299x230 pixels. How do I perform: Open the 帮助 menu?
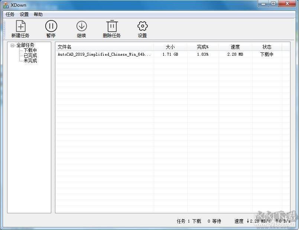pos(38,14)
